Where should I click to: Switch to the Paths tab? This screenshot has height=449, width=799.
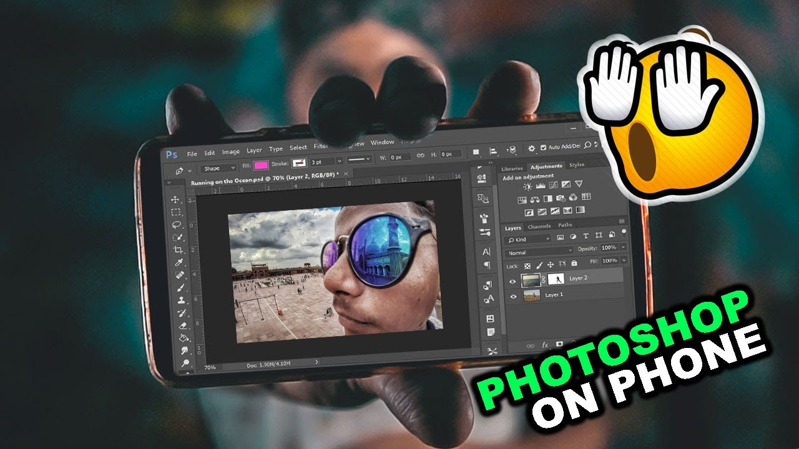coord(565,224)
